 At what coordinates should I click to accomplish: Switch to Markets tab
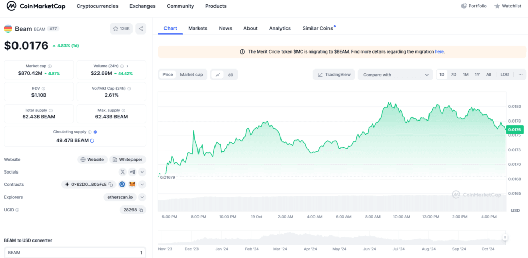tap(197, 28)
